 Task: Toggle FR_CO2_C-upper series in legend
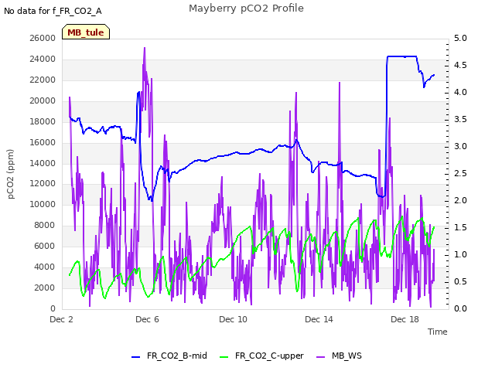point(269,356)
